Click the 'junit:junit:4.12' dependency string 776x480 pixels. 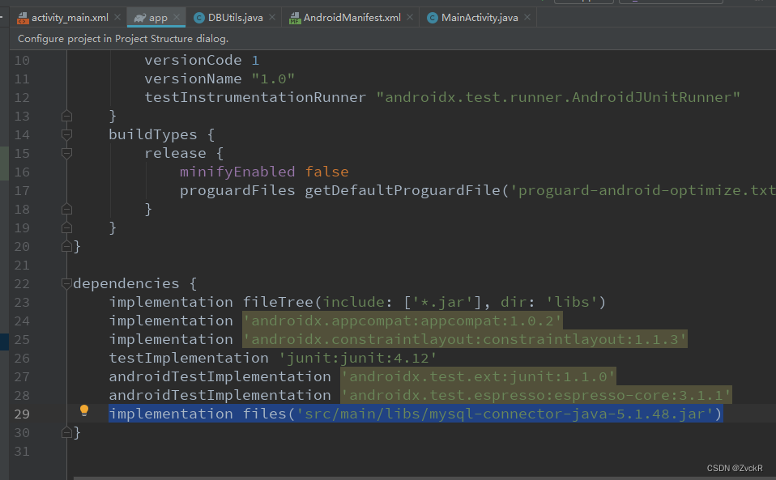coord(358,358)
